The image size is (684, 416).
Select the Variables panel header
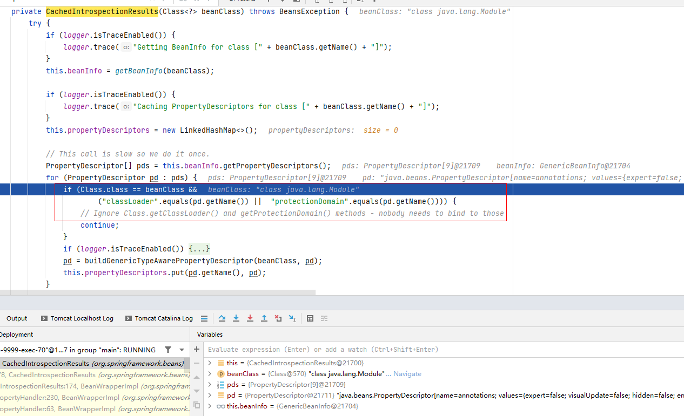click(210, 335)
